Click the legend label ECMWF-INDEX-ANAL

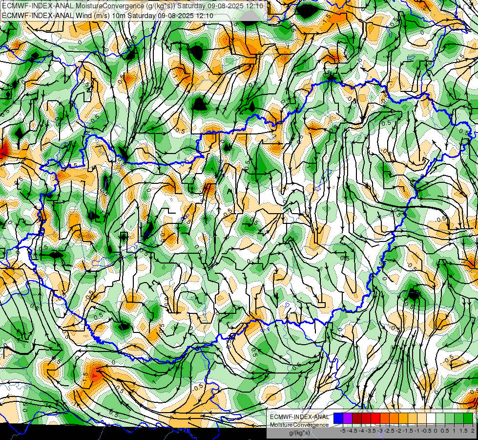click(300, 417)
